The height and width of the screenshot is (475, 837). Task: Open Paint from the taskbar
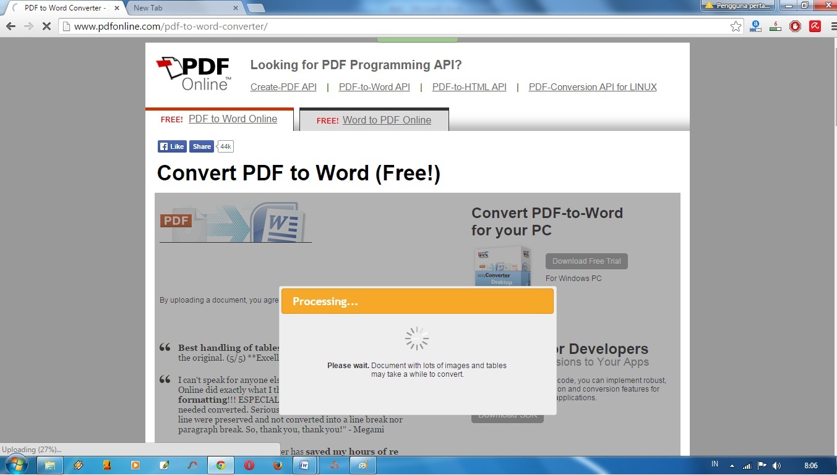pyautogui.click(x=363, y=465)
